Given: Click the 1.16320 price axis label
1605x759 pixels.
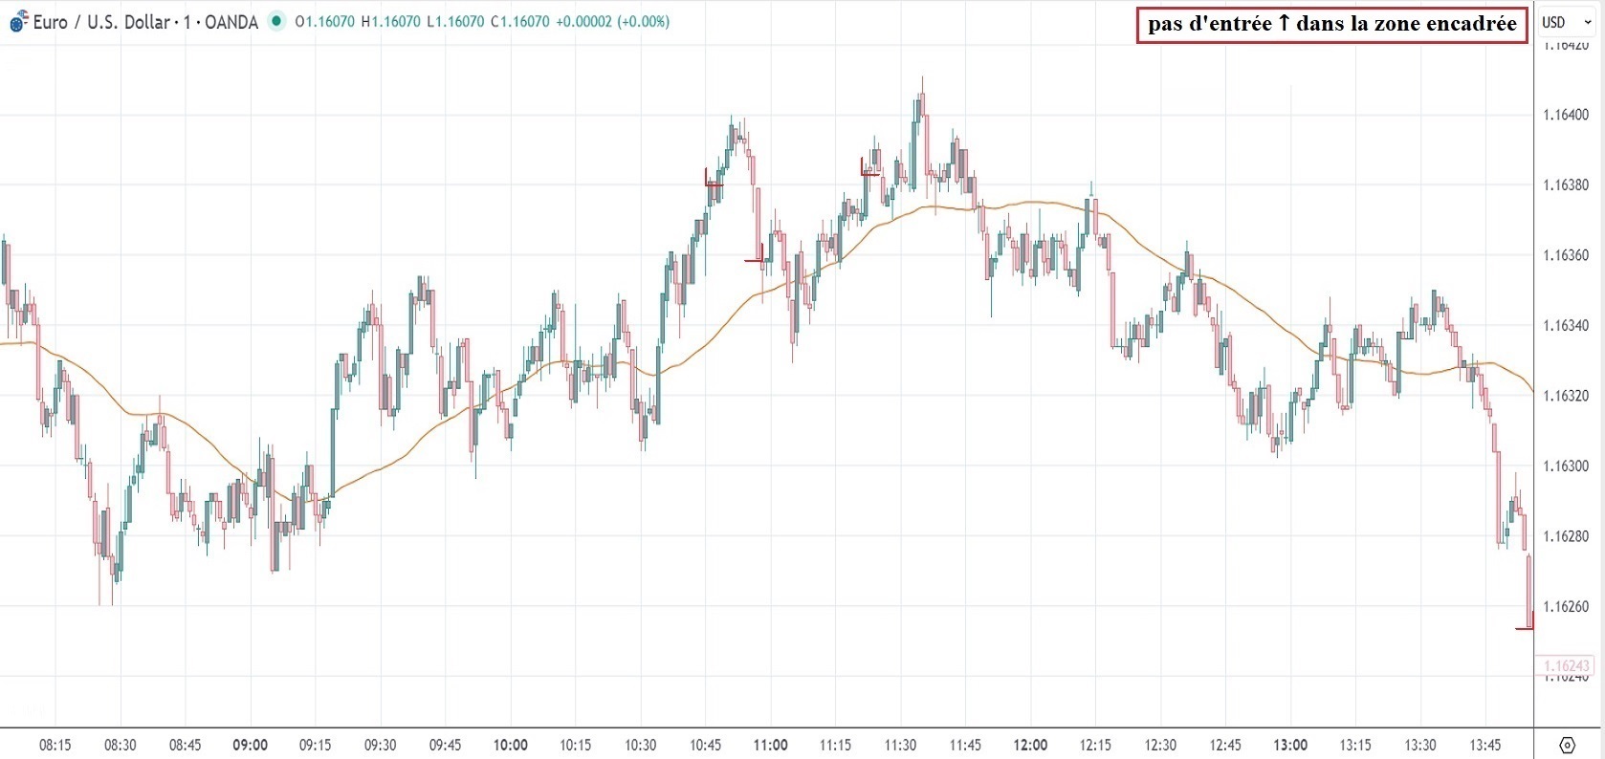Looking at the screenshot, I should (1566, 396).
